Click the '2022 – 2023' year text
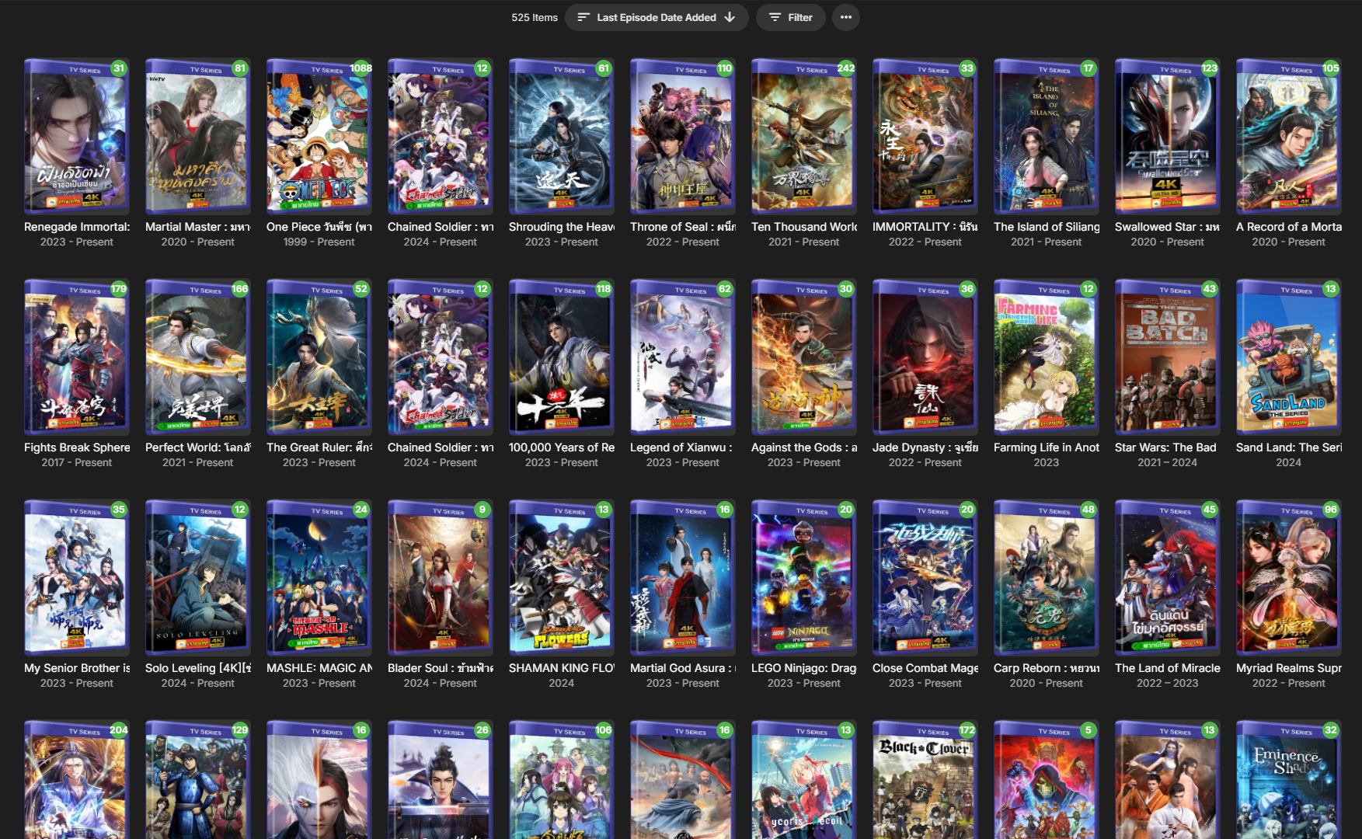This screenshot has width=1362, height=839. click(x=1168, y=684)
